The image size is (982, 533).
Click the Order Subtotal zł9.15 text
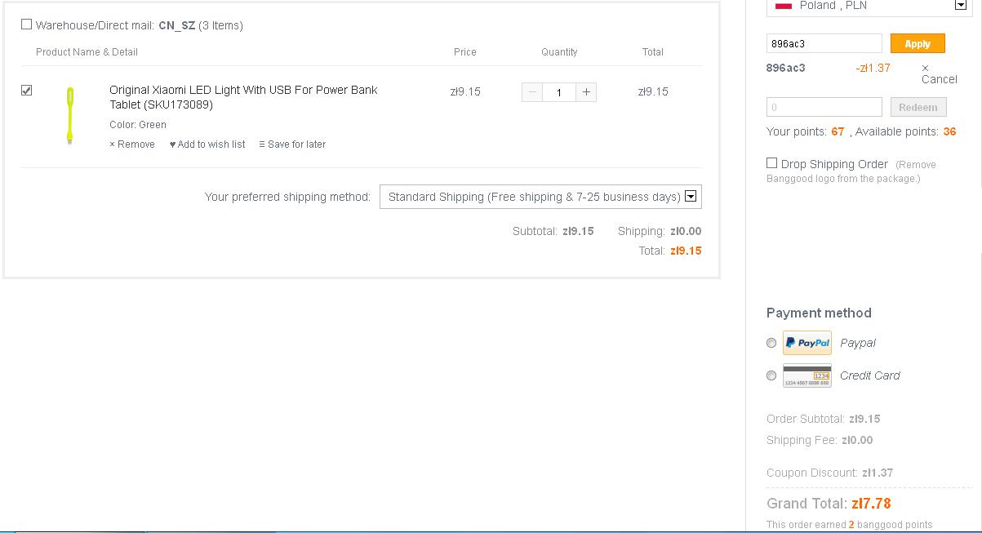pyautogui.click(x=824, y=419)
